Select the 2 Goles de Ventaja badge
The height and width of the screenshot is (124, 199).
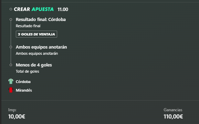[36, 34]
